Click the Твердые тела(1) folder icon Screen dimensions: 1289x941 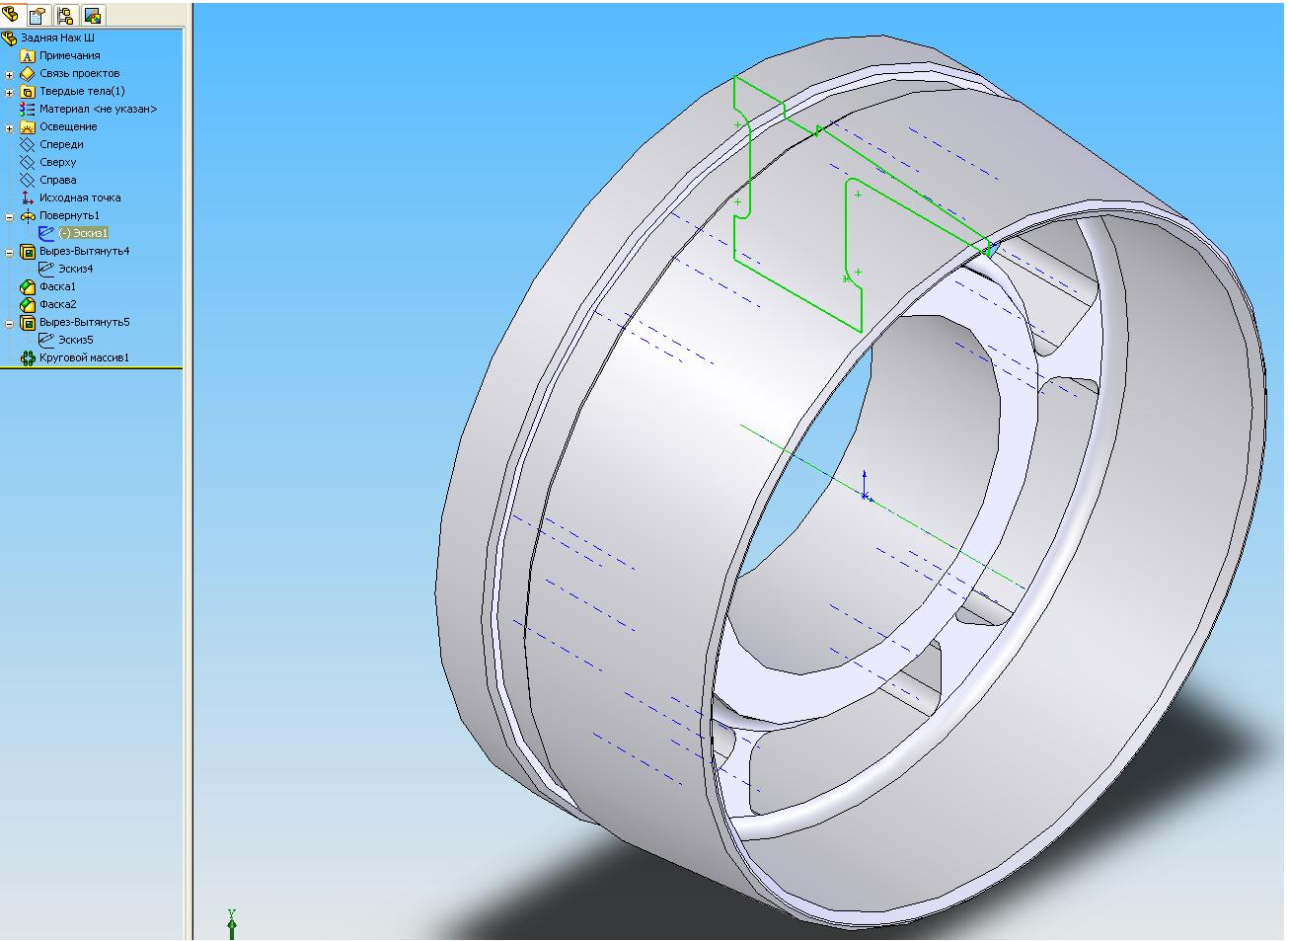point(28,91)
